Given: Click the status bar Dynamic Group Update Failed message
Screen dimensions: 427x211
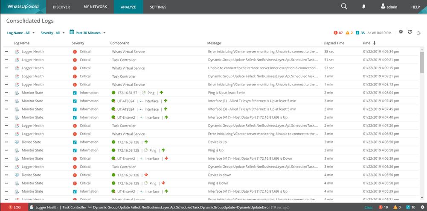Looking at the screenshot, I should (x=181, y=208).
